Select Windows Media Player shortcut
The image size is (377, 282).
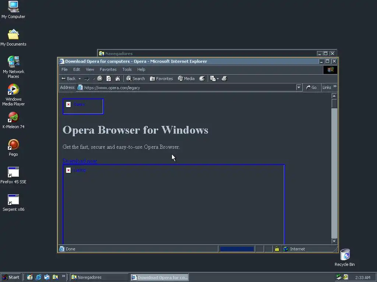point(14,95)
